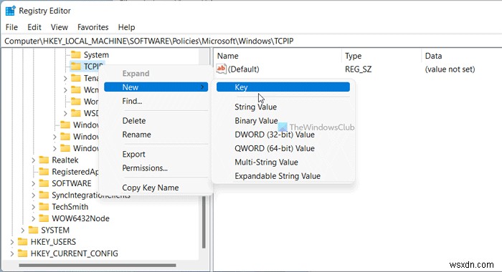Expand the SOFTWARE key
Image resolution: width=502 pixels, height=272 pixels.
33,183
